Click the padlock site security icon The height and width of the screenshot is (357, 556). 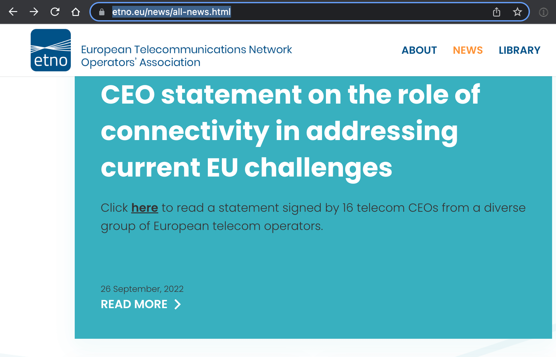click(102, 12)
